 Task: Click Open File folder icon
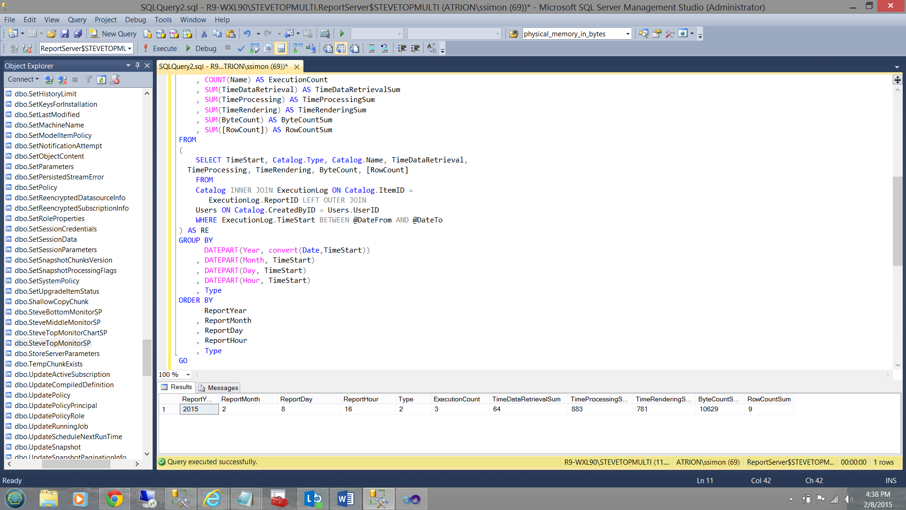[x=51, y=34]
